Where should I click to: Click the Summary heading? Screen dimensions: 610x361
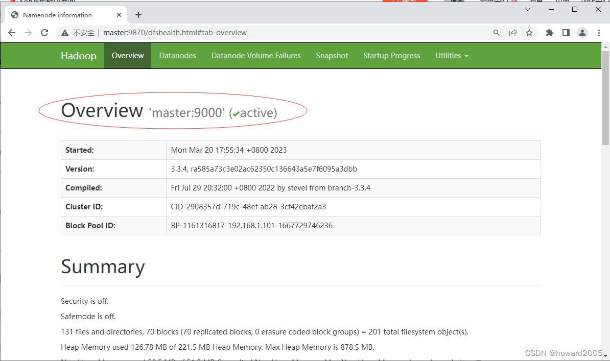(103, 267)
